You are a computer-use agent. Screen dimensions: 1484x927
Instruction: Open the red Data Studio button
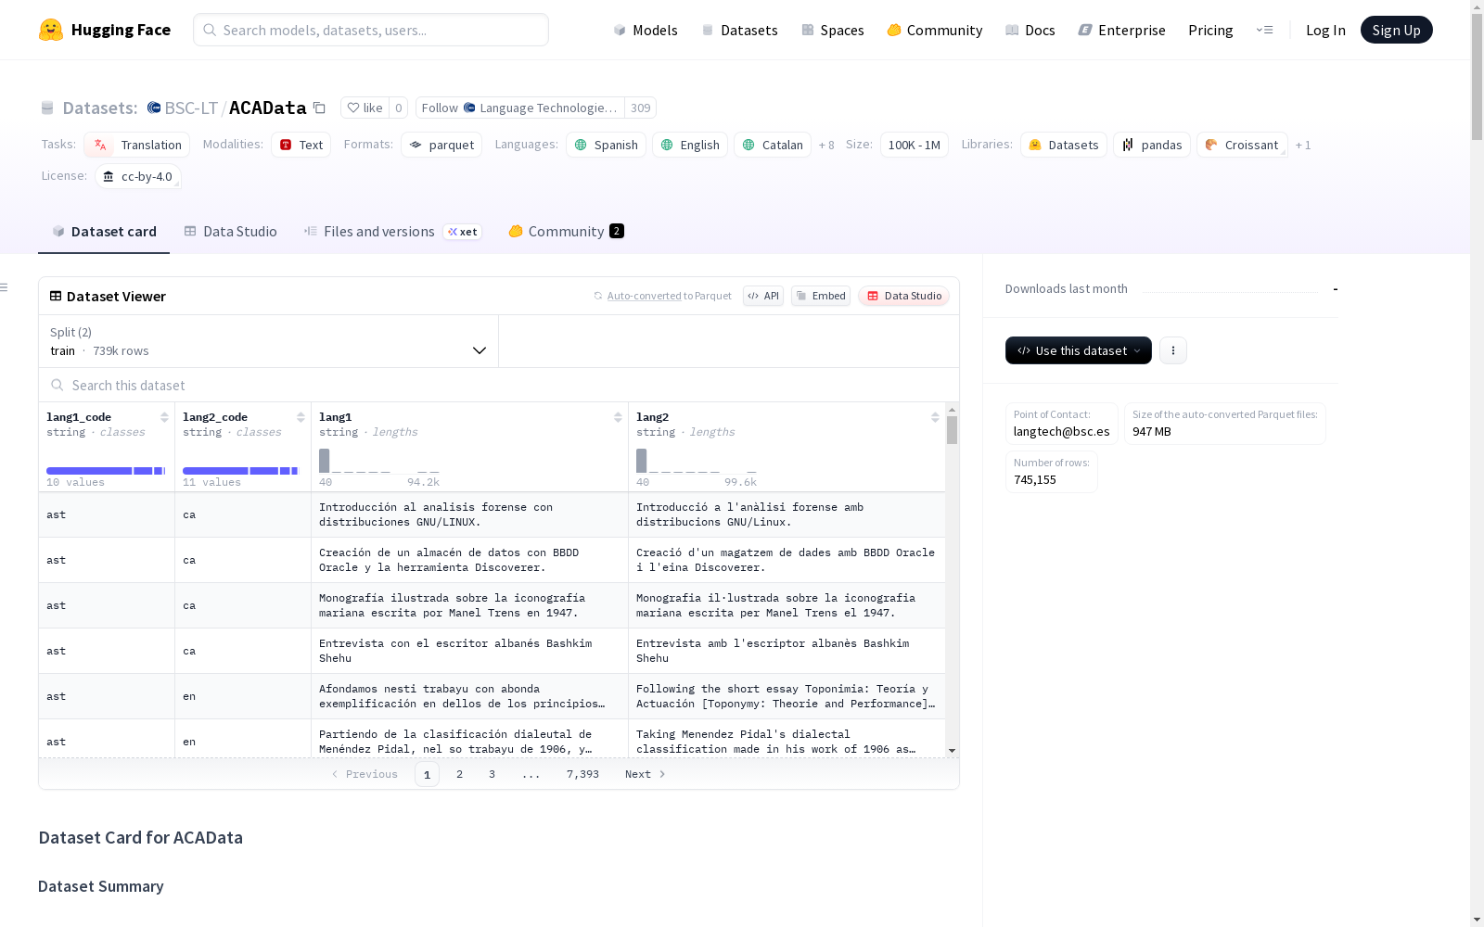(x=904, y=296)
